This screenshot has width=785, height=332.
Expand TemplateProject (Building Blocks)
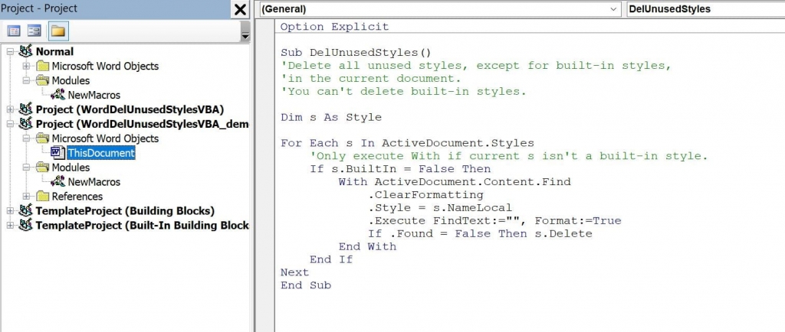(10, 210)
